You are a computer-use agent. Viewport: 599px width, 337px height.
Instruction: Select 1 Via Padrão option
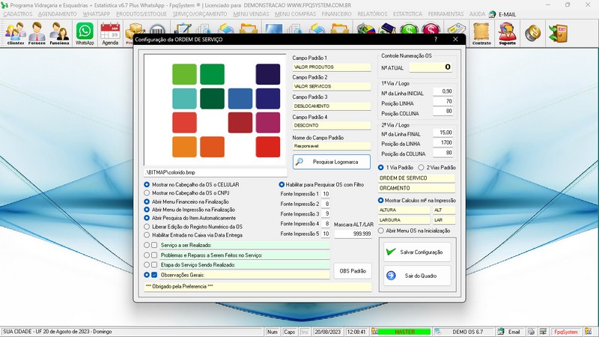click(x=381, y=168)
